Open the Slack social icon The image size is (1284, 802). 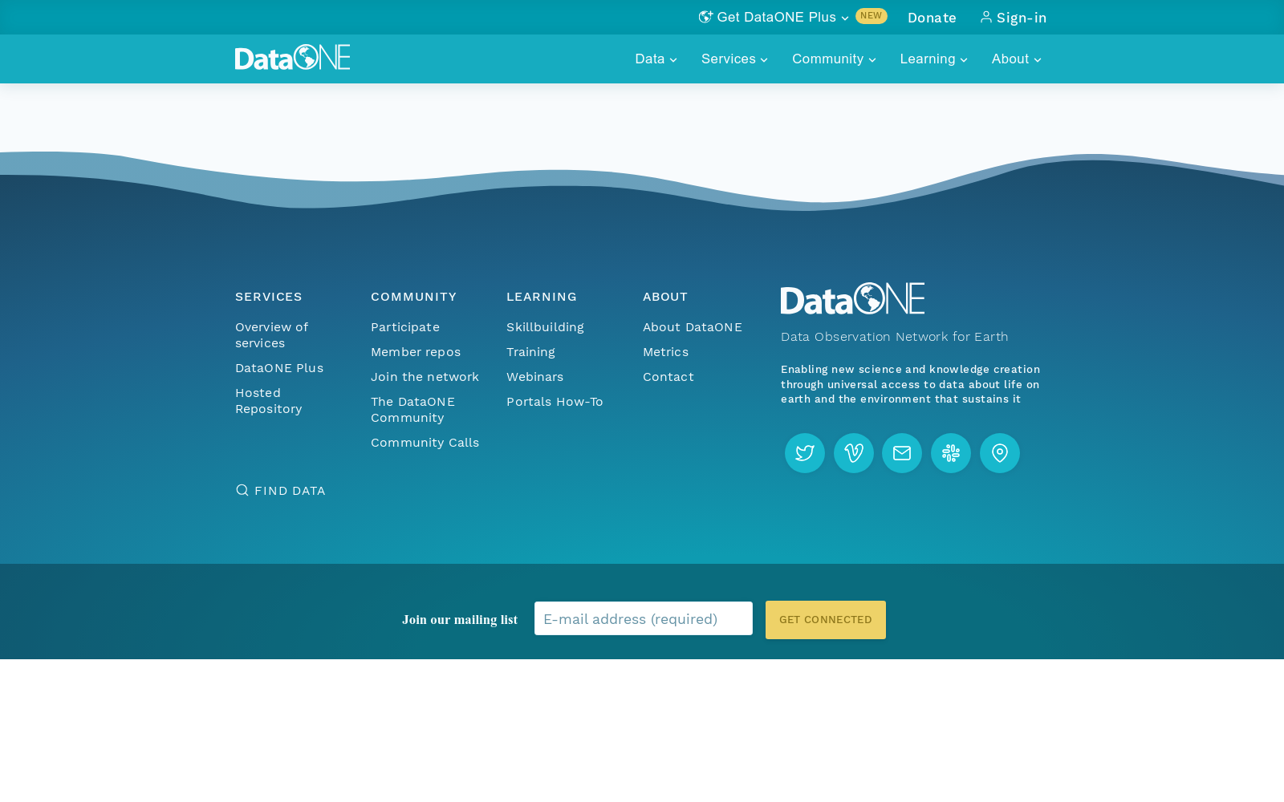pyautogui.click(x=951, y=453)
